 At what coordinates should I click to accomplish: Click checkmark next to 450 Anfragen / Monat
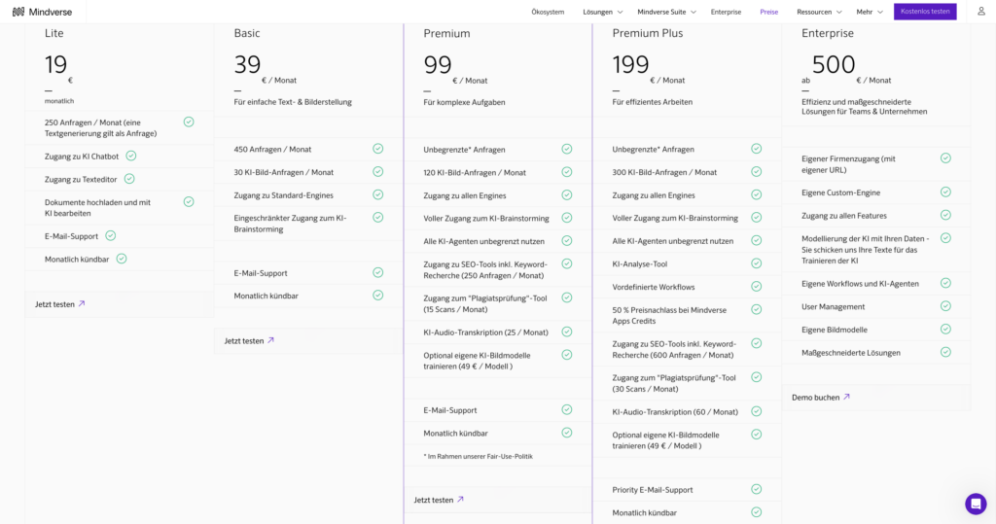click(x=378, y=149)
